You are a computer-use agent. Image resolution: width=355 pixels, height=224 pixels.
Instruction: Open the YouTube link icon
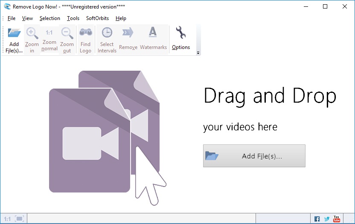[336, 218]
